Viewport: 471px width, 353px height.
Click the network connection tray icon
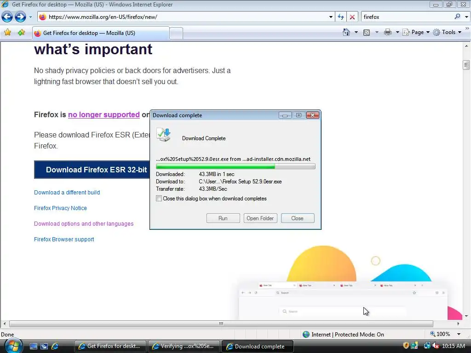[x=427, y=346]
